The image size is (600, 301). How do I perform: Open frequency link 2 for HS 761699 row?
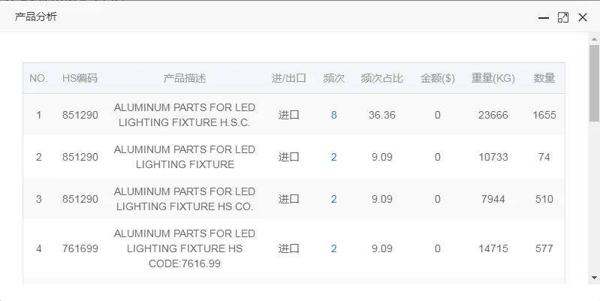(333, 248)
